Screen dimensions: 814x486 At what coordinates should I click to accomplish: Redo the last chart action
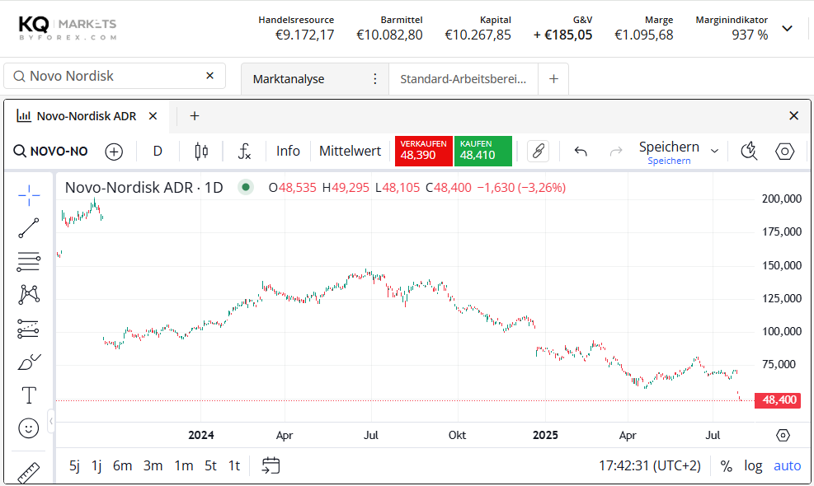point(616,152)
